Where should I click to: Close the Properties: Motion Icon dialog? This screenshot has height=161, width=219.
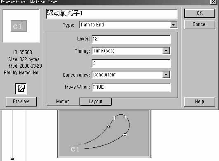click(x=214, y=2)
